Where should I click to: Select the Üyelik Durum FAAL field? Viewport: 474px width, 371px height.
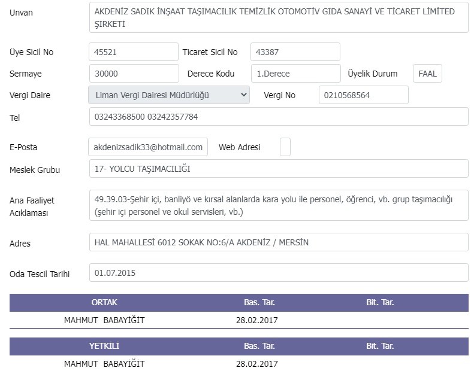[427, 74]
